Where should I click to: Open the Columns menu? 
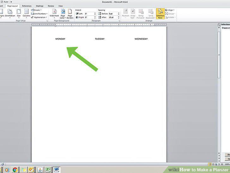27,13
